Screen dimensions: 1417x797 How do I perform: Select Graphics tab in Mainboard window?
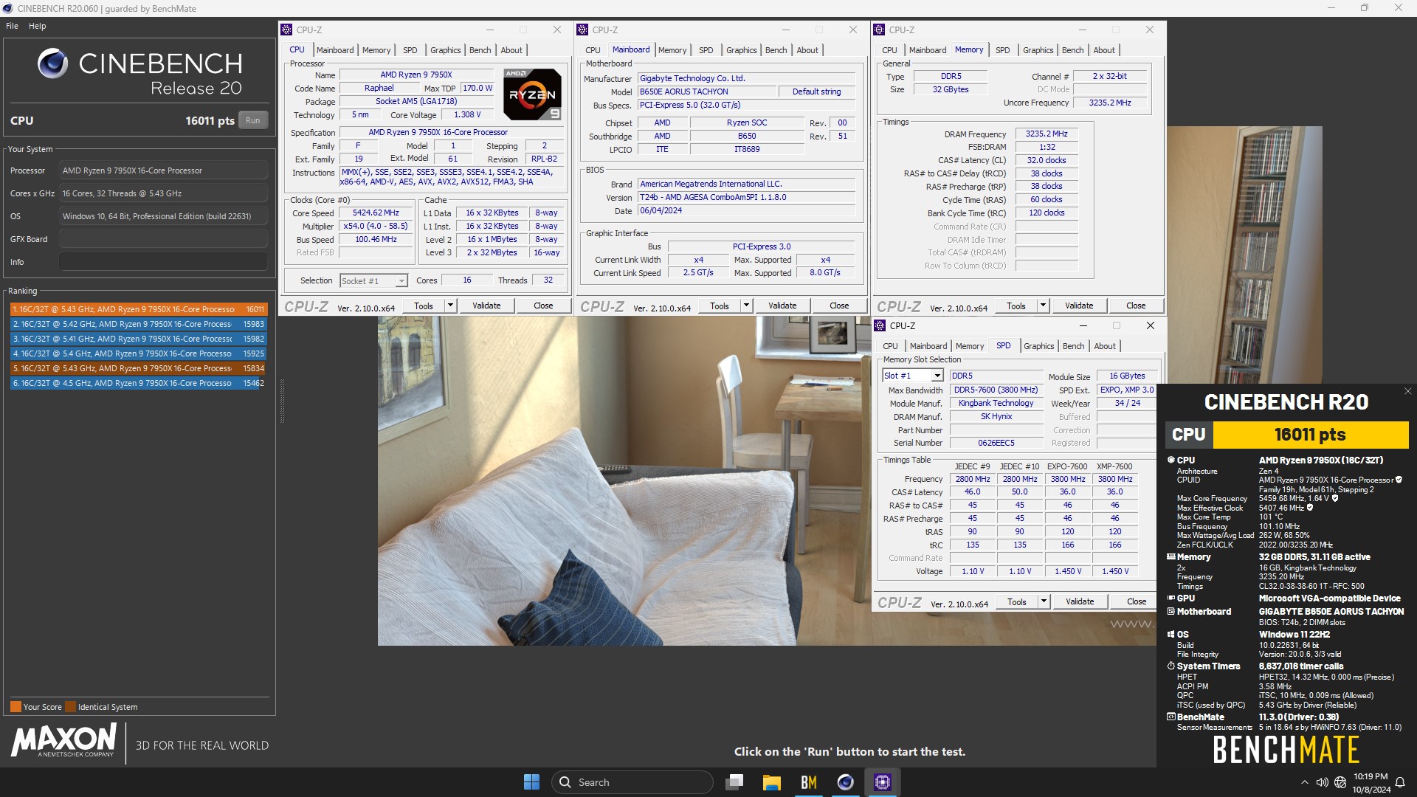(x=742, y=50)
